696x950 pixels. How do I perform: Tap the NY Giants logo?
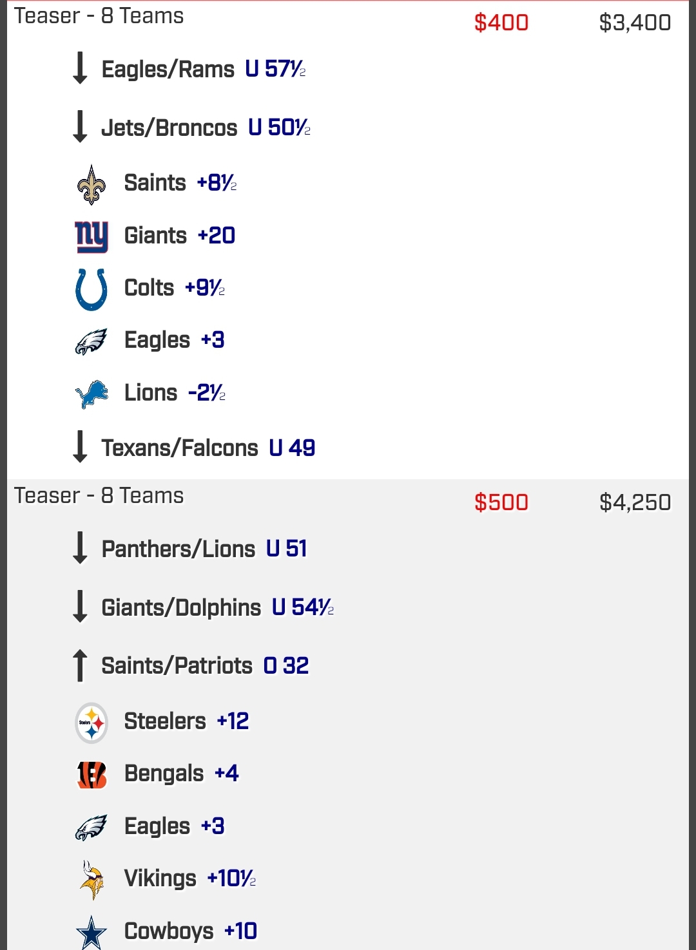pyautogui.click(x=92, y=236)
